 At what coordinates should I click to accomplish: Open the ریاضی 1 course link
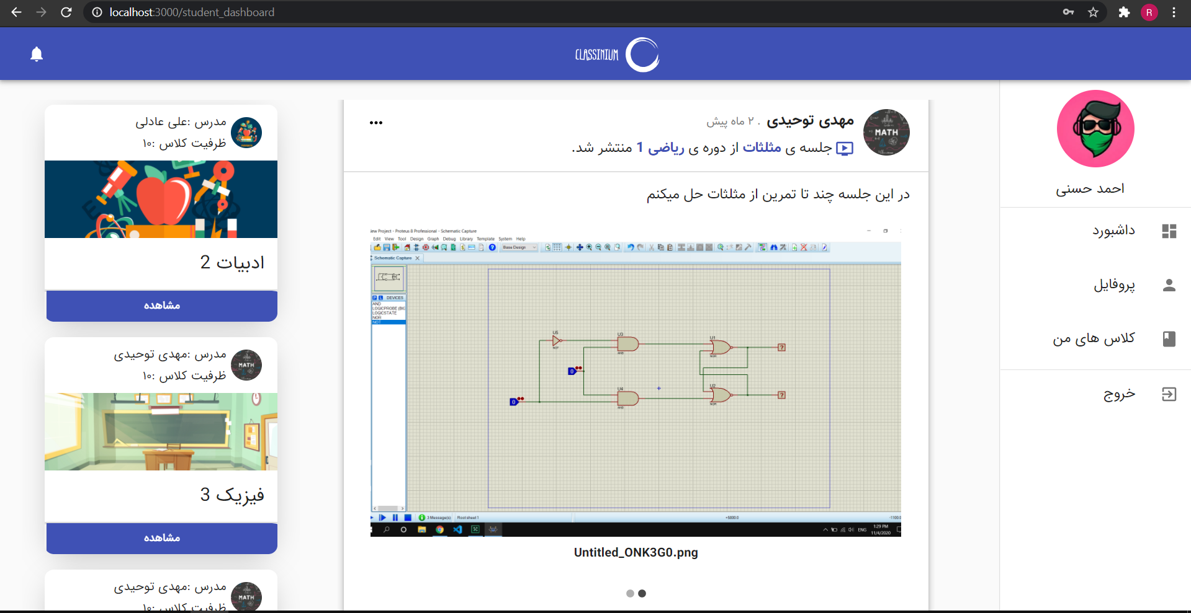(x=661, y=148)
